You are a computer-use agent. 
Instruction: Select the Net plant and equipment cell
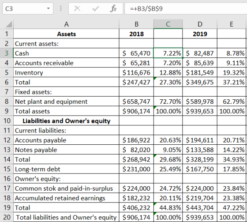point(66,102)
